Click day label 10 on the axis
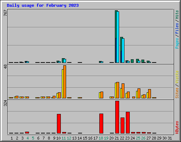Viewport: 181px width, 142px height. click(58, 138)
